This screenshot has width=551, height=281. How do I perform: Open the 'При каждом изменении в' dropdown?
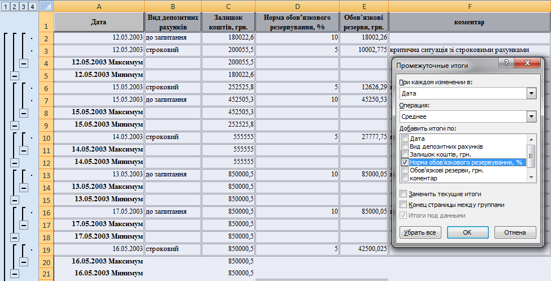tap(531, 93)
